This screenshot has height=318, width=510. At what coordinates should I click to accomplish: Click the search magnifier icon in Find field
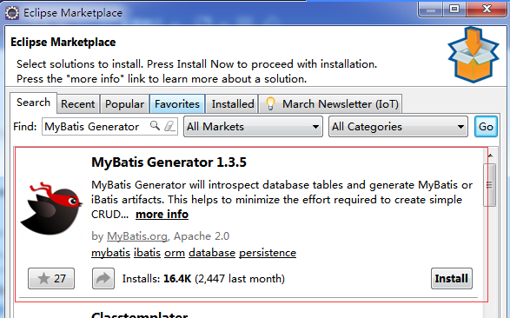click(x=155, y=125)
